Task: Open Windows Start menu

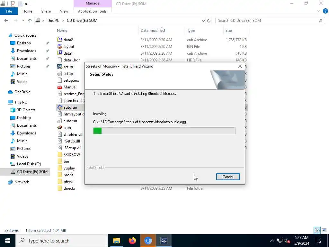Action: tap(8, 241)
